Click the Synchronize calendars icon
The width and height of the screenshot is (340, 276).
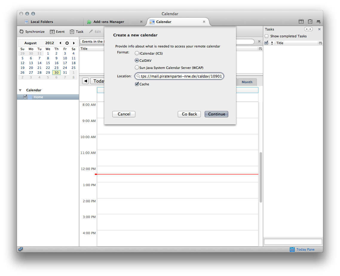tap(22, 32)
